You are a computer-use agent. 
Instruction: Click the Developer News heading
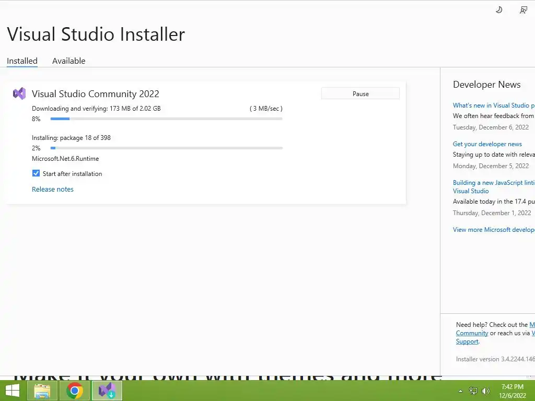(486, 85)
